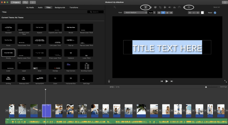Click transition icon left of palm tree clip

(x=135, y=111)
